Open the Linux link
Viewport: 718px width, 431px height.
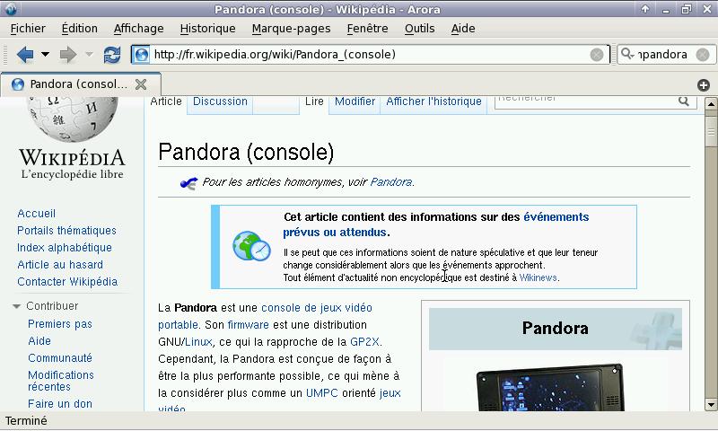coord(198,342)
